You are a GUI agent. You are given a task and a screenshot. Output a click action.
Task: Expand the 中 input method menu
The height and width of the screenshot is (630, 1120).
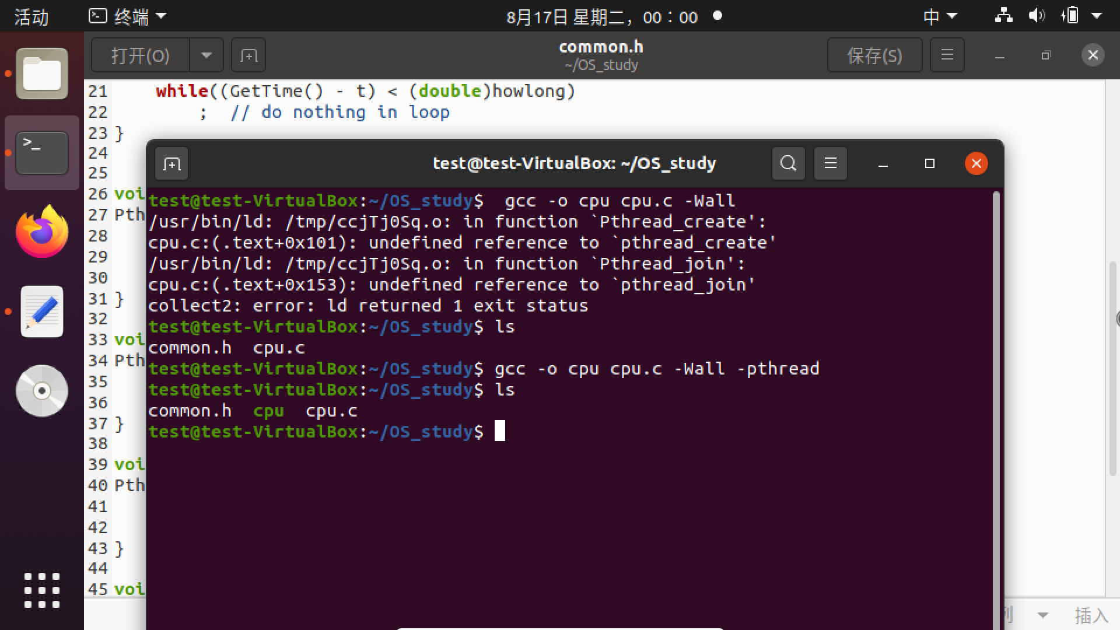coord(940,16)
